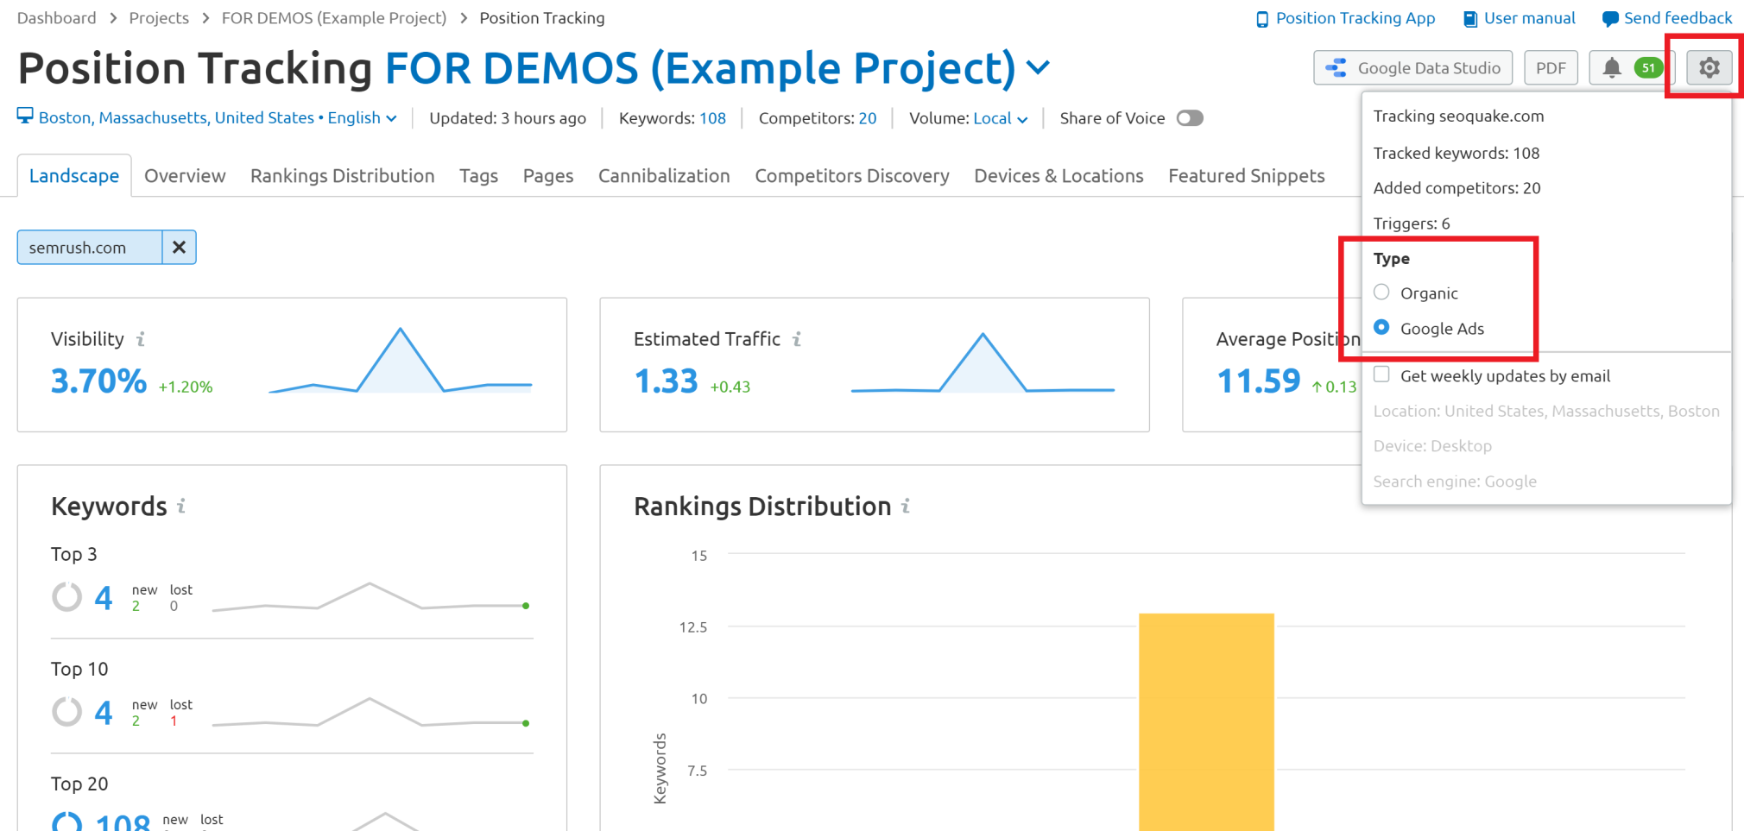This screenshot has height=831, width=1744.
Task: Click Visibility value 3.70%
Action: [x=98, y=381]
